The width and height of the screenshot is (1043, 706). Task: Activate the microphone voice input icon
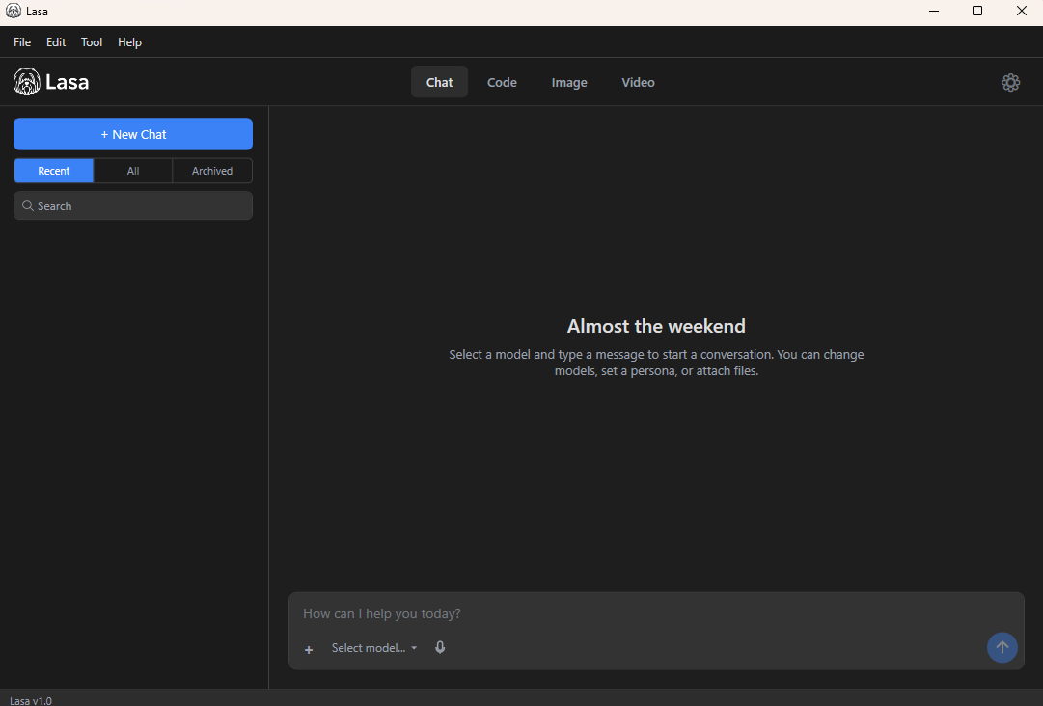(440, 647)
